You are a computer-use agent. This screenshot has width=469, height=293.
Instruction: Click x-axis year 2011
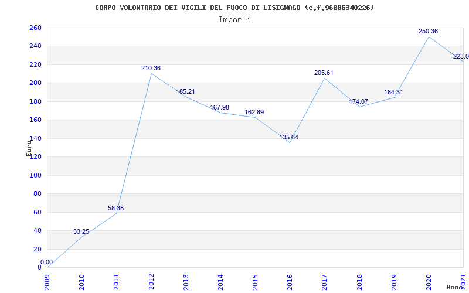click(x=117, y=282)
